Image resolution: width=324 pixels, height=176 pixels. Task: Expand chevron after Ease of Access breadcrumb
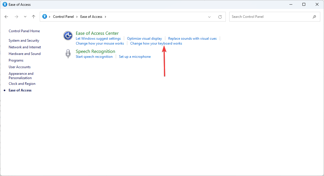105,17
